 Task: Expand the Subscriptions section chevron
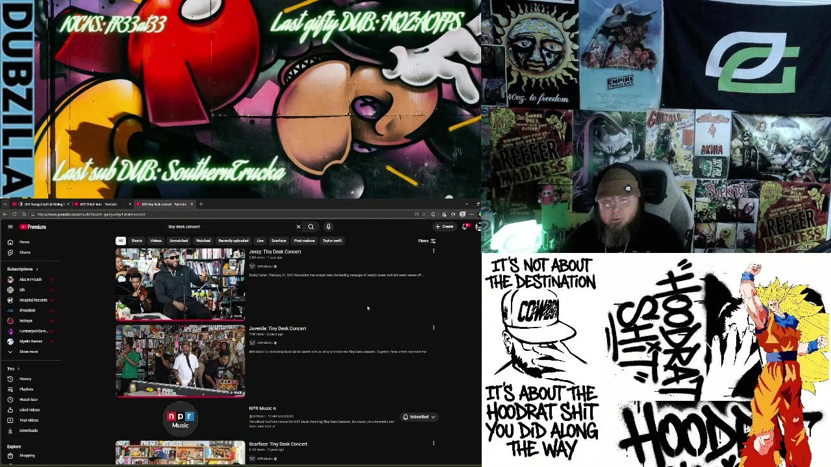coord(36,269)
